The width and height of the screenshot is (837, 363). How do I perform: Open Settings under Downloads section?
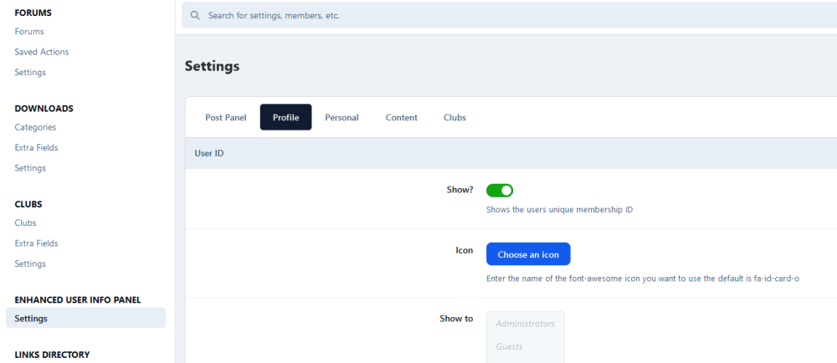pos(30,168)
